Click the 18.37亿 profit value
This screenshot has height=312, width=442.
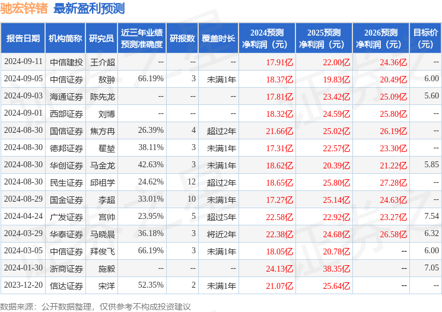(x=279, y=79)
